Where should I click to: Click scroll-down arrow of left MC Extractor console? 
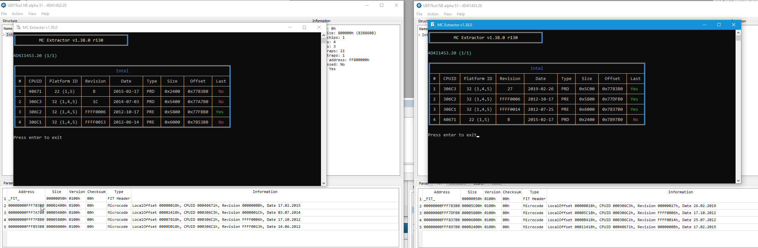(x=324, y=183)
